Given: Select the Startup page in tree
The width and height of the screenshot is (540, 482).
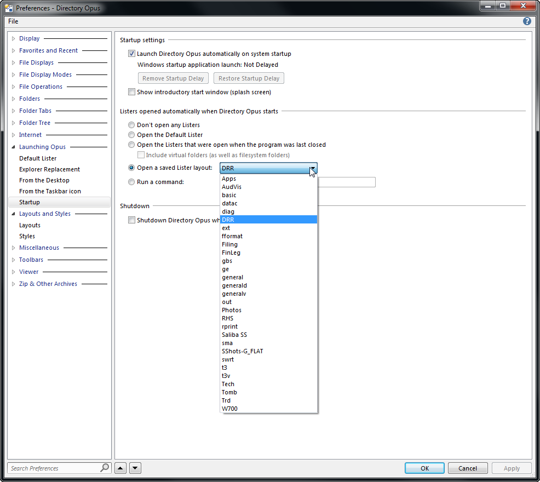Looking at the screenshot, I should coord(59,202).
